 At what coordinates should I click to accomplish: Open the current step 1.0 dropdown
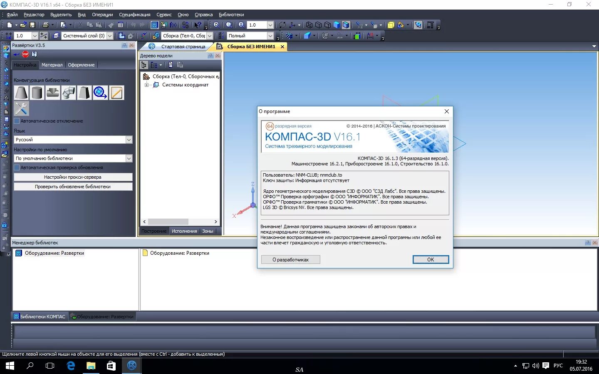pyautogui.click(x=35, y=36)
